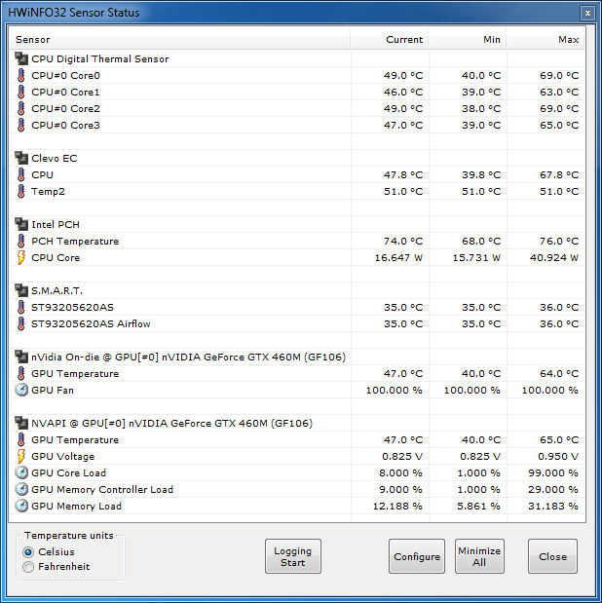This screenshot has height=603, width=602.
Task: Click the Minimize All button
Action: (479, 556)
